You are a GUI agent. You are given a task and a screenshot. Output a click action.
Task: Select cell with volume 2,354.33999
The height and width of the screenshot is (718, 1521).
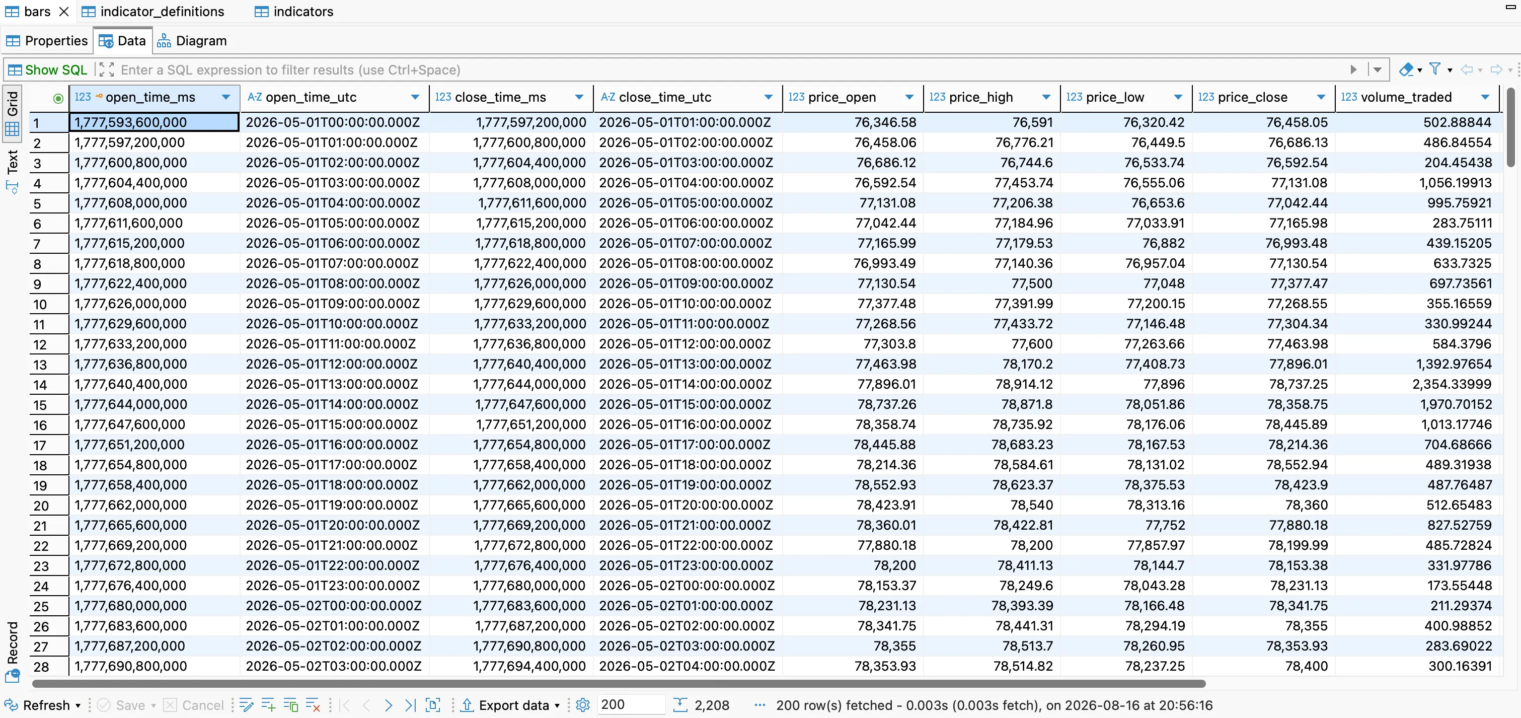(x=1417, y=384)
